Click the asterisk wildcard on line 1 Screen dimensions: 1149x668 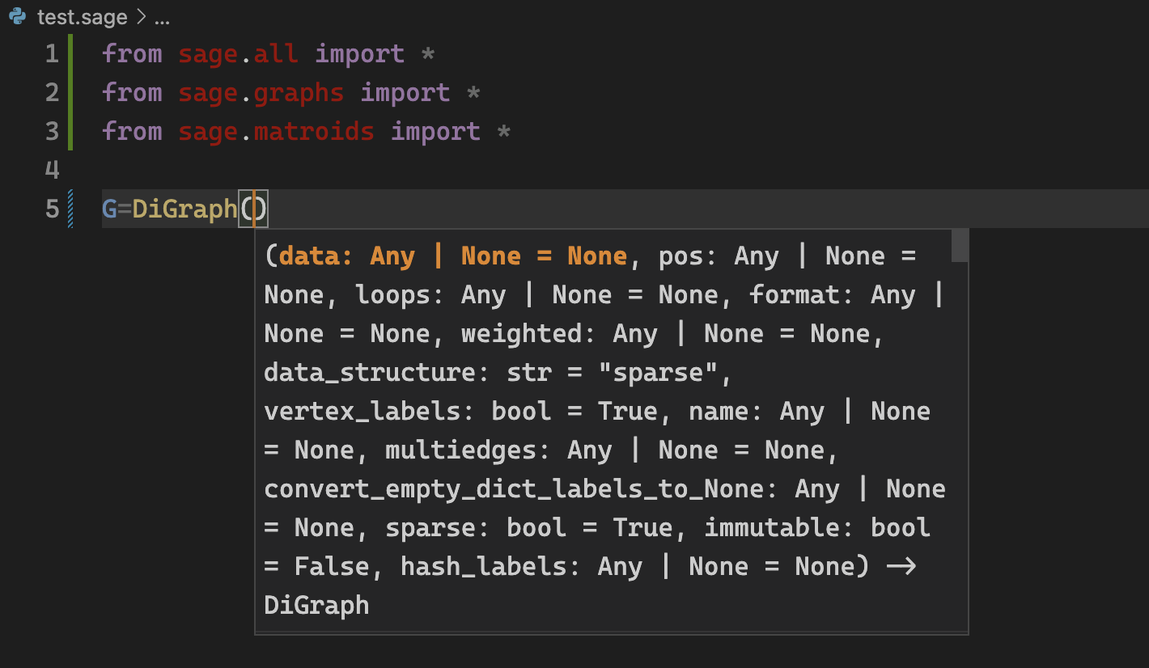tap(428, 54)
